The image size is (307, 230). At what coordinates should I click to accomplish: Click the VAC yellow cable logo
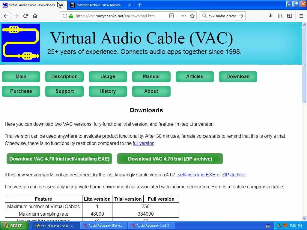click(x=21, y=43)
